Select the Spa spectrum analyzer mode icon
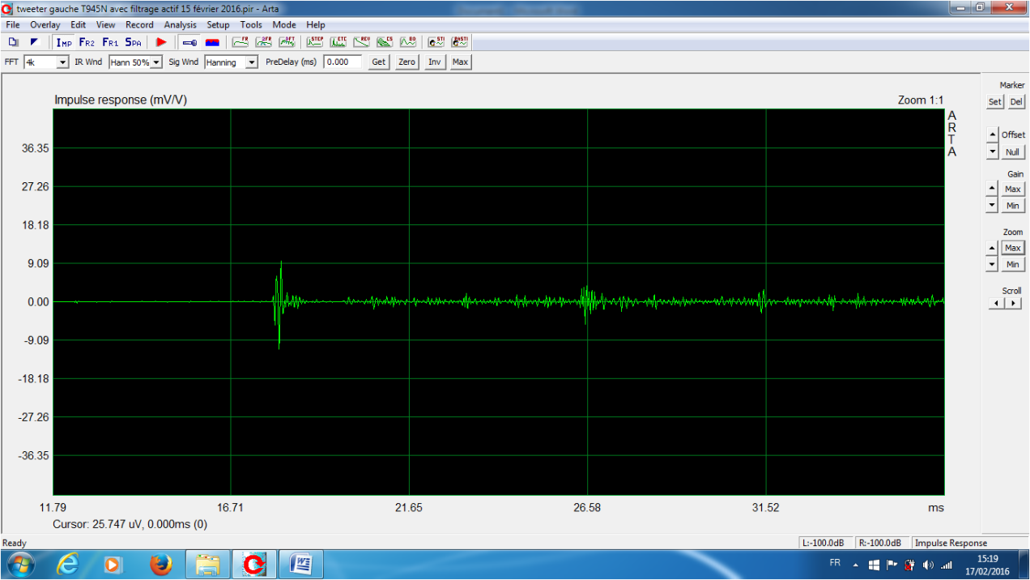This screenshot has height=580, width=1030. click(133, 42)
